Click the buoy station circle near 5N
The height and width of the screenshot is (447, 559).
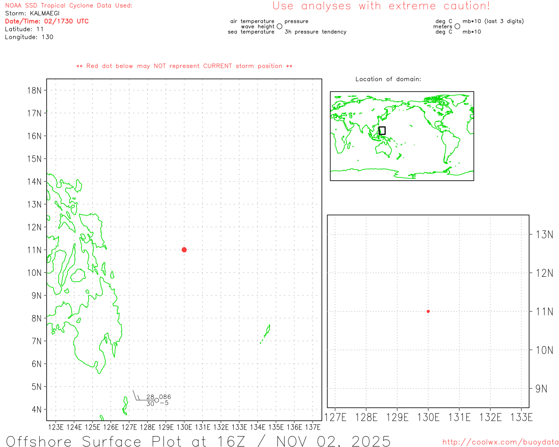(x=157, y=400)
